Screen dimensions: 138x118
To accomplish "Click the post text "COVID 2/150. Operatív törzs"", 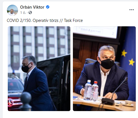I will click(x=33, y=20).
